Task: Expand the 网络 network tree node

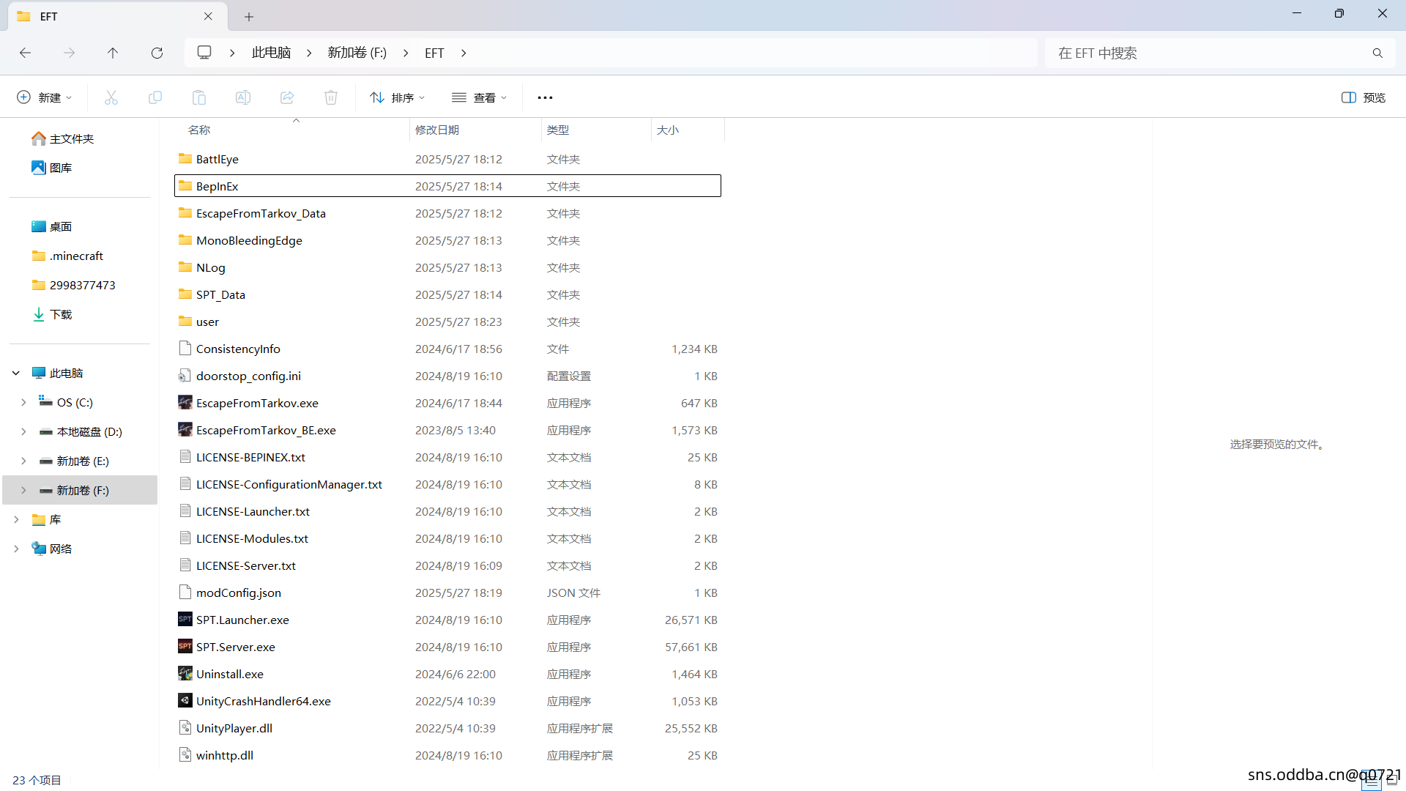Action: tap(16, 549)
